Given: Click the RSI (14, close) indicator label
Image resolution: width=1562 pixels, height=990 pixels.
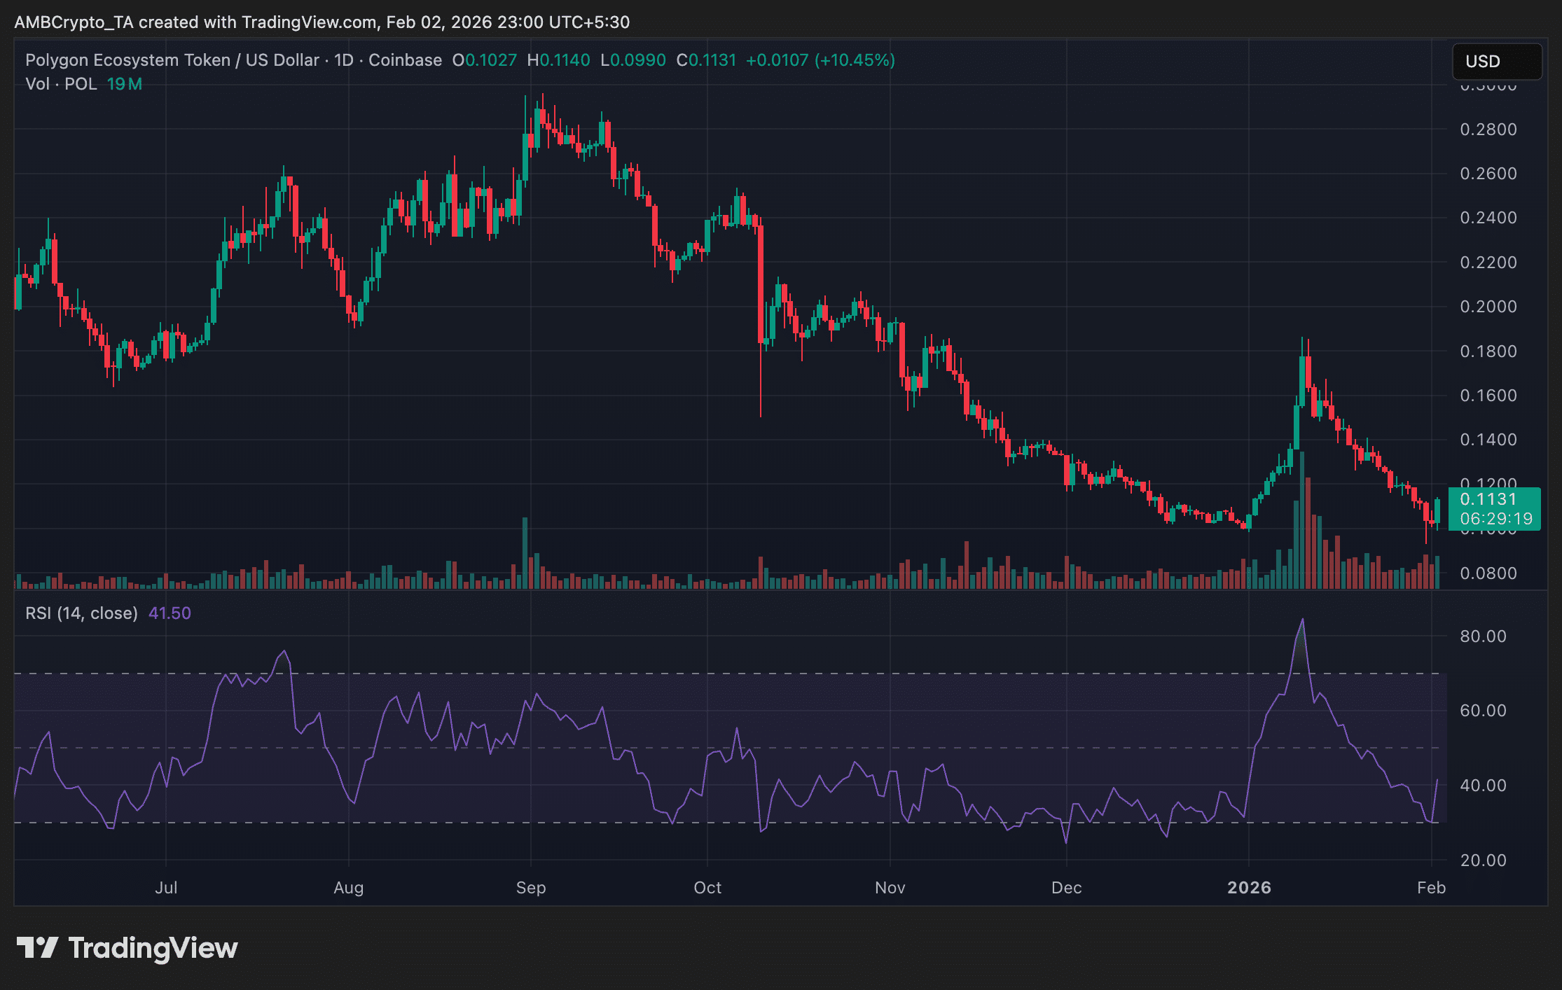Looking at the screenshot, I should click(81, 613).
